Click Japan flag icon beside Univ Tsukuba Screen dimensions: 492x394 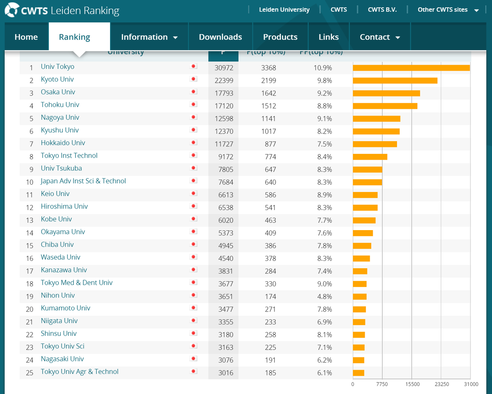[x=194, y=168]
